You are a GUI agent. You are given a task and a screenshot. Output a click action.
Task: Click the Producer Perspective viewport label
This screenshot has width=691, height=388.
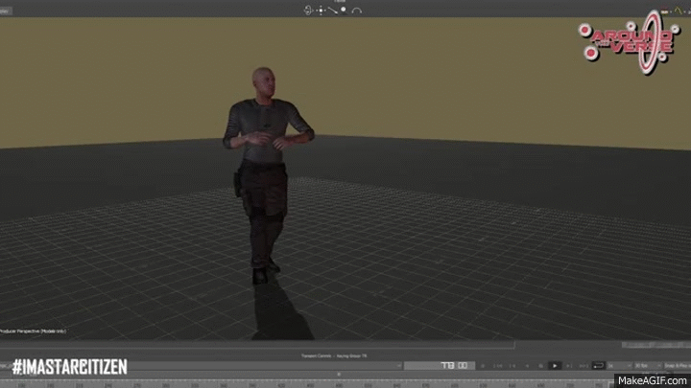tap(33, 331)
